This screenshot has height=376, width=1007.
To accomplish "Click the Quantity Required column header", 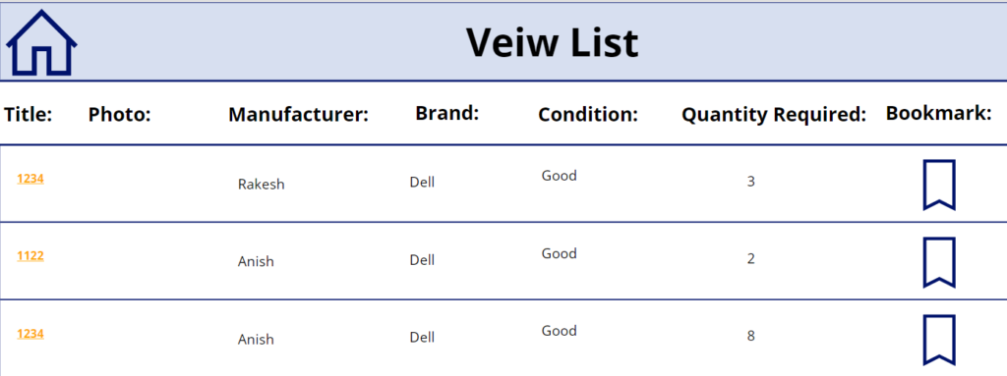I will pyautogui.click(x=774, y=115).
